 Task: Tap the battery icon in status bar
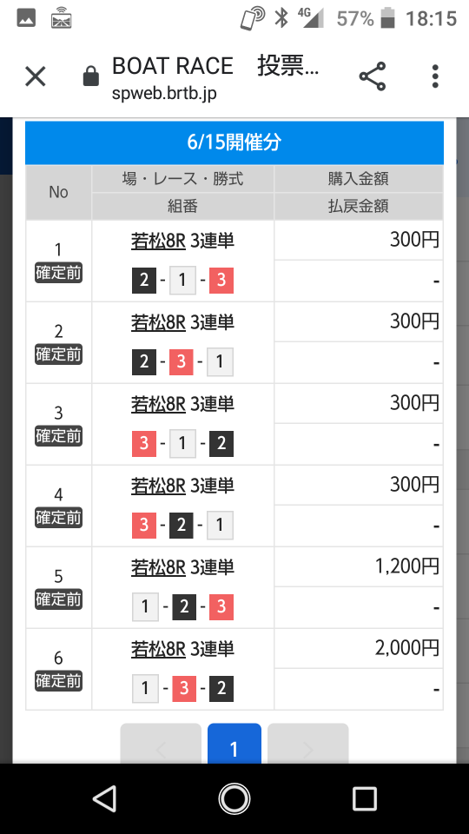(x=388, y=18)
